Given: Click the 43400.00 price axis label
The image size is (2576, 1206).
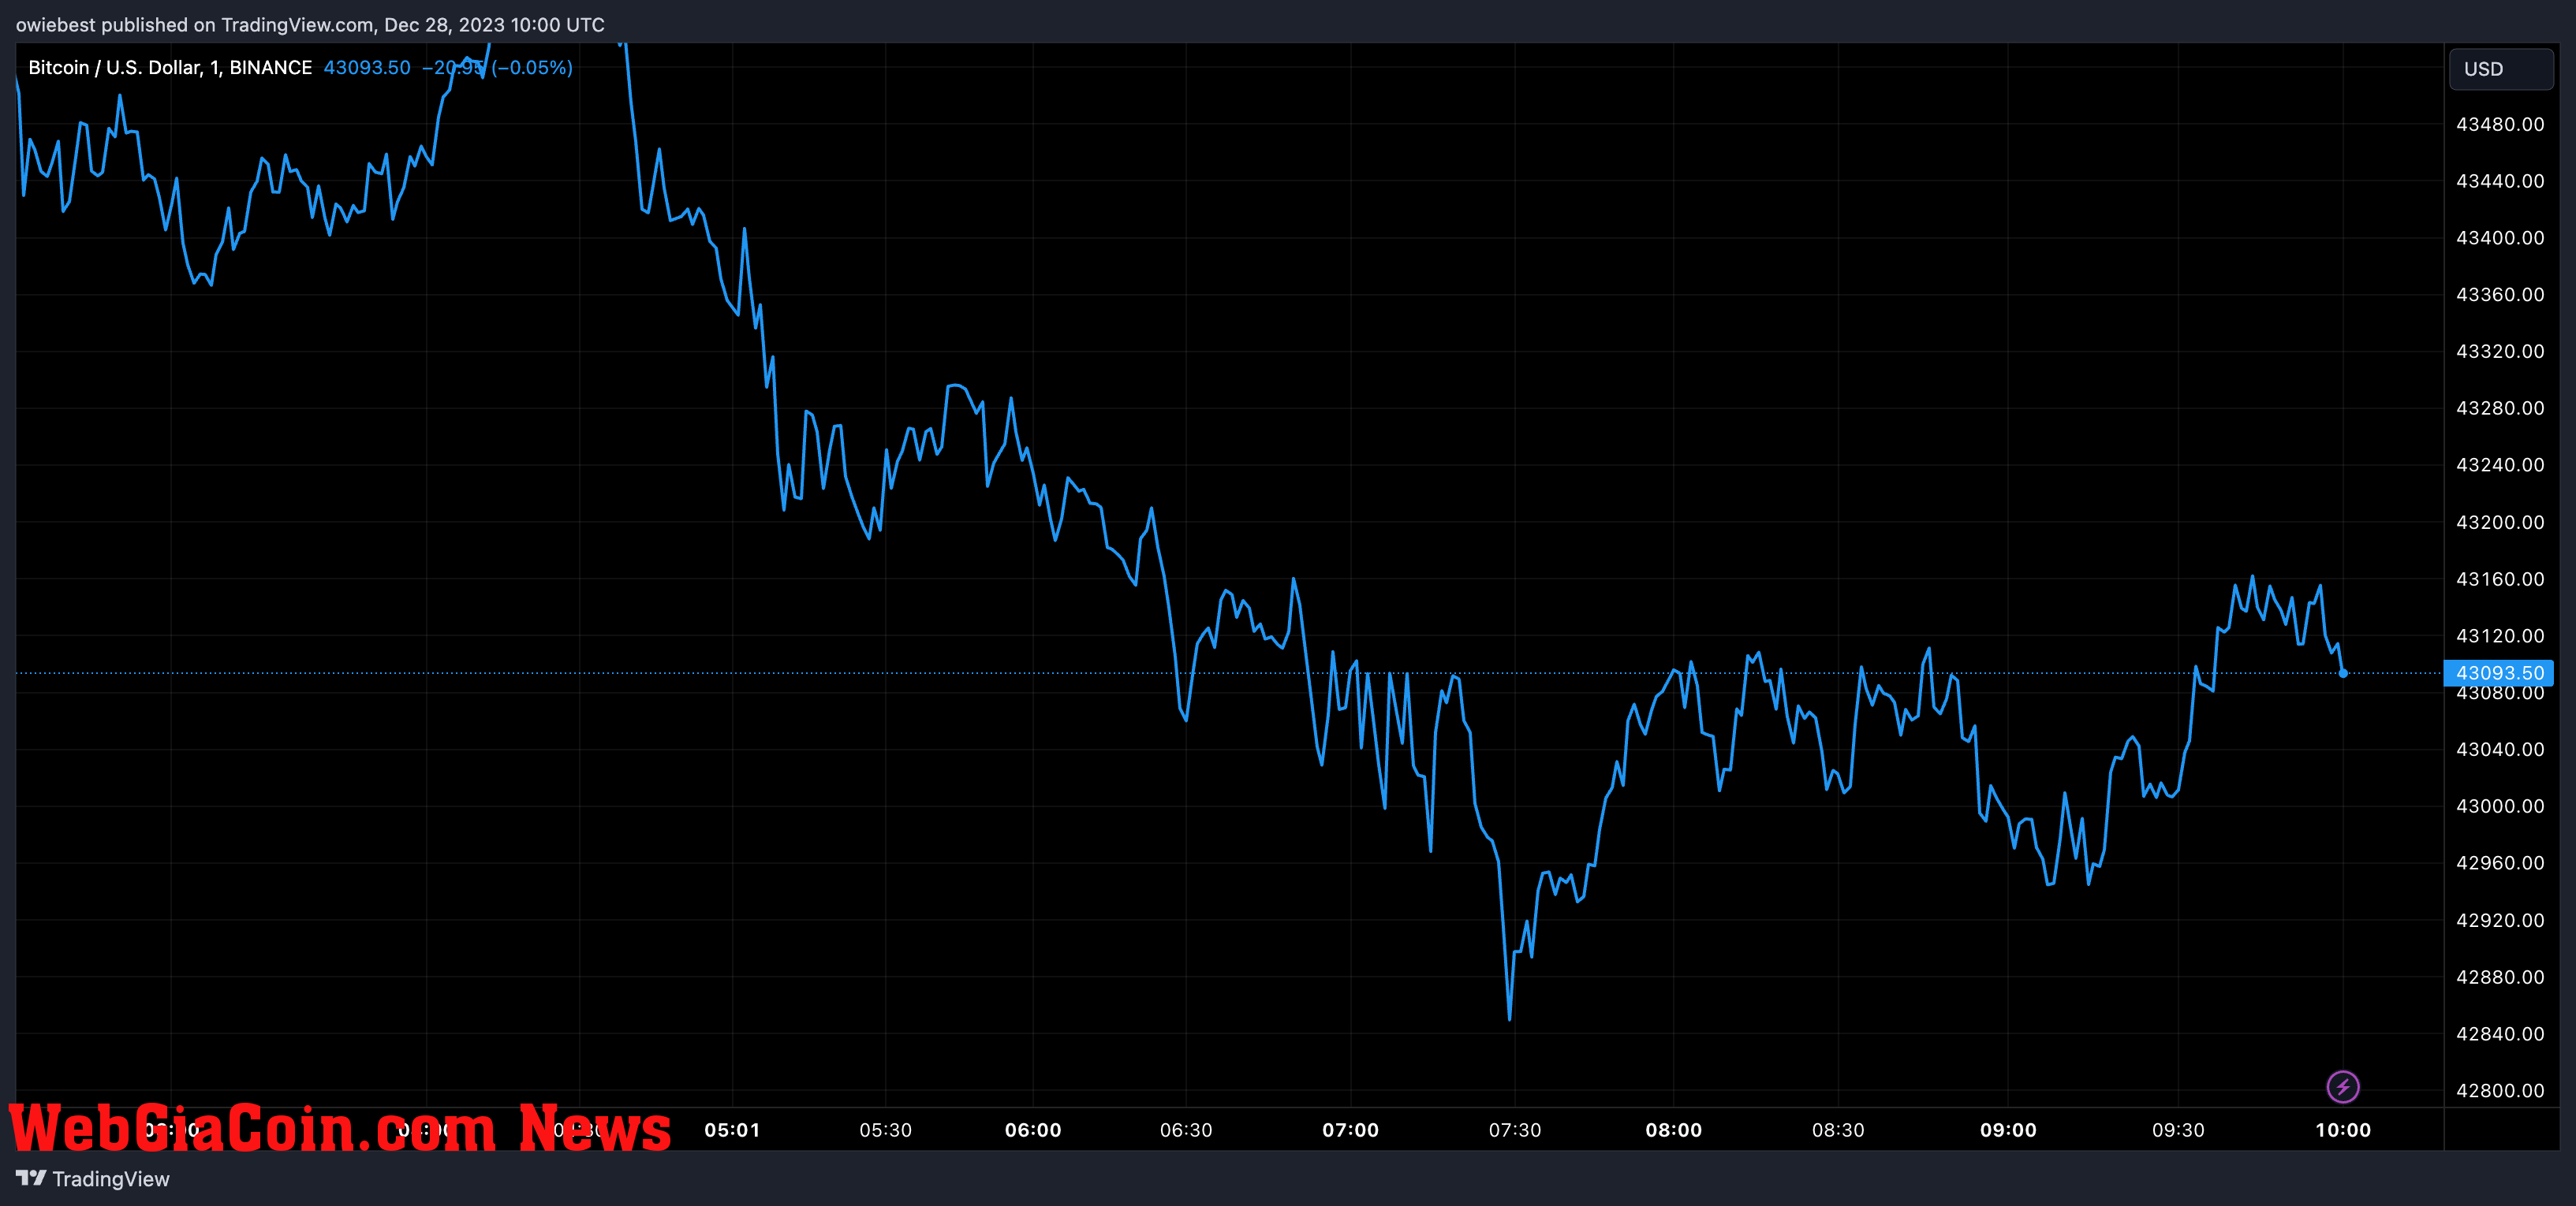Looking at the screenshot, I should coord(2500,238).
